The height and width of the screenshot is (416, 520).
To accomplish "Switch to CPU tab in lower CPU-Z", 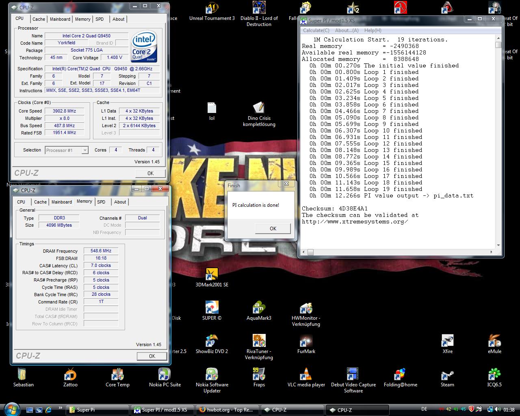I will pos(21,202).
